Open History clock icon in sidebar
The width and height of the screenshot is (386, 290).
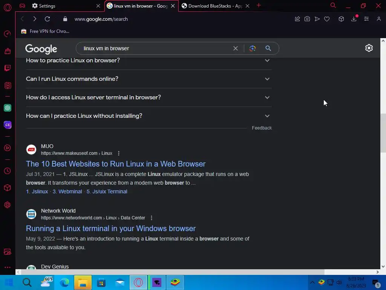8,171
